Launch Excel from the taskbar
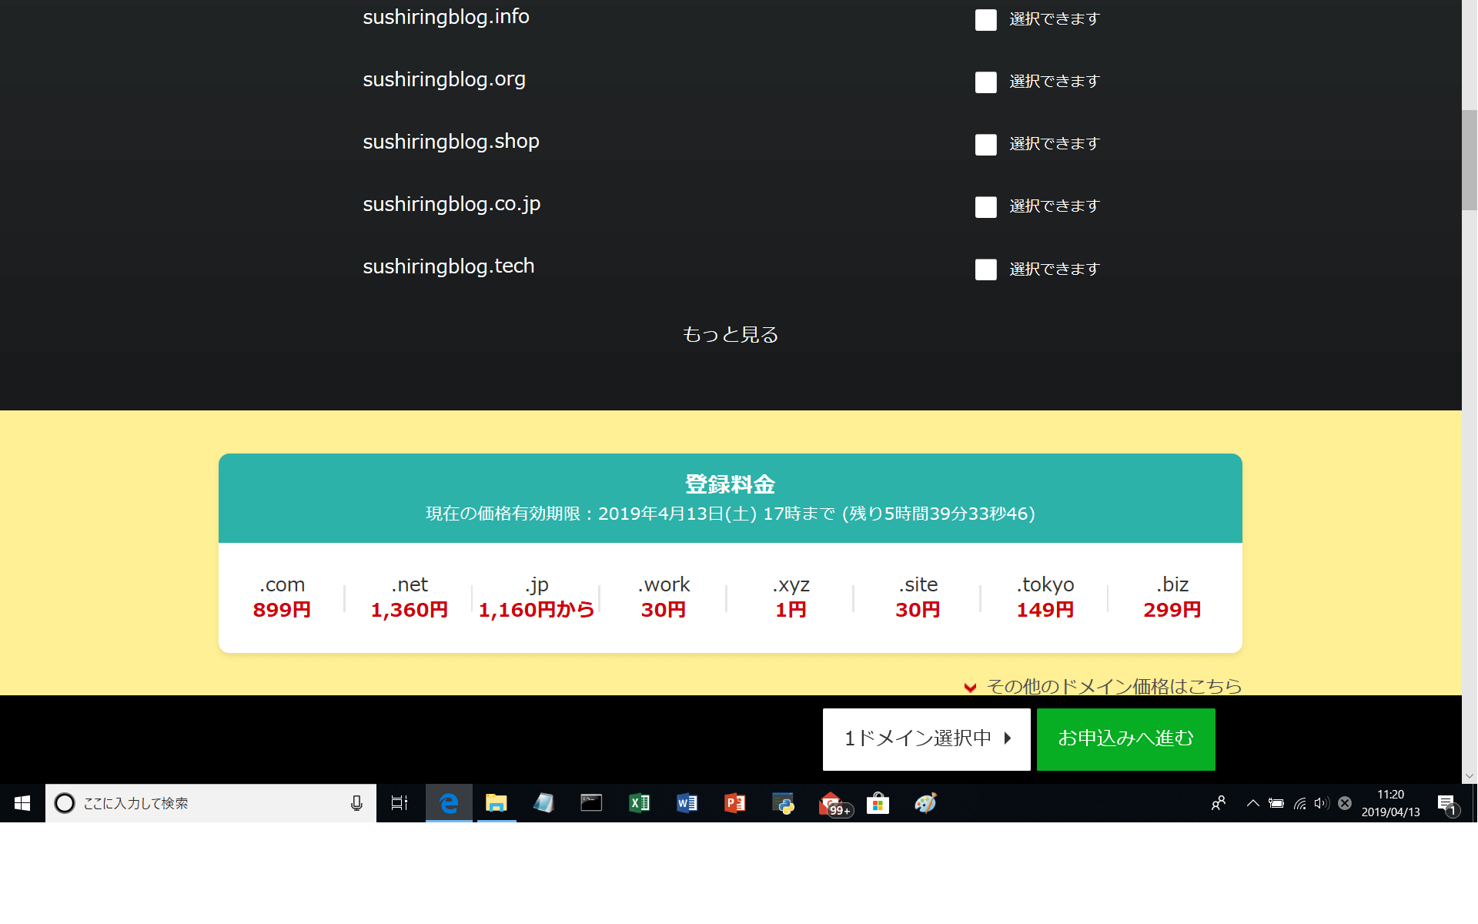The width and height of the screenshot is (1478, 924). (639, 803)
